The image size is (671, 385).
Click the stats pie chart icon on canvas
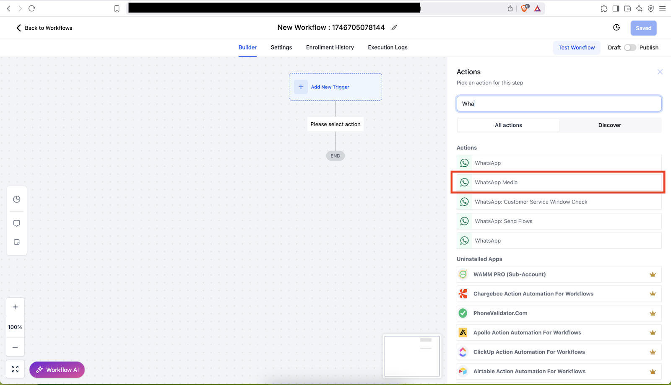pos(17,199)
